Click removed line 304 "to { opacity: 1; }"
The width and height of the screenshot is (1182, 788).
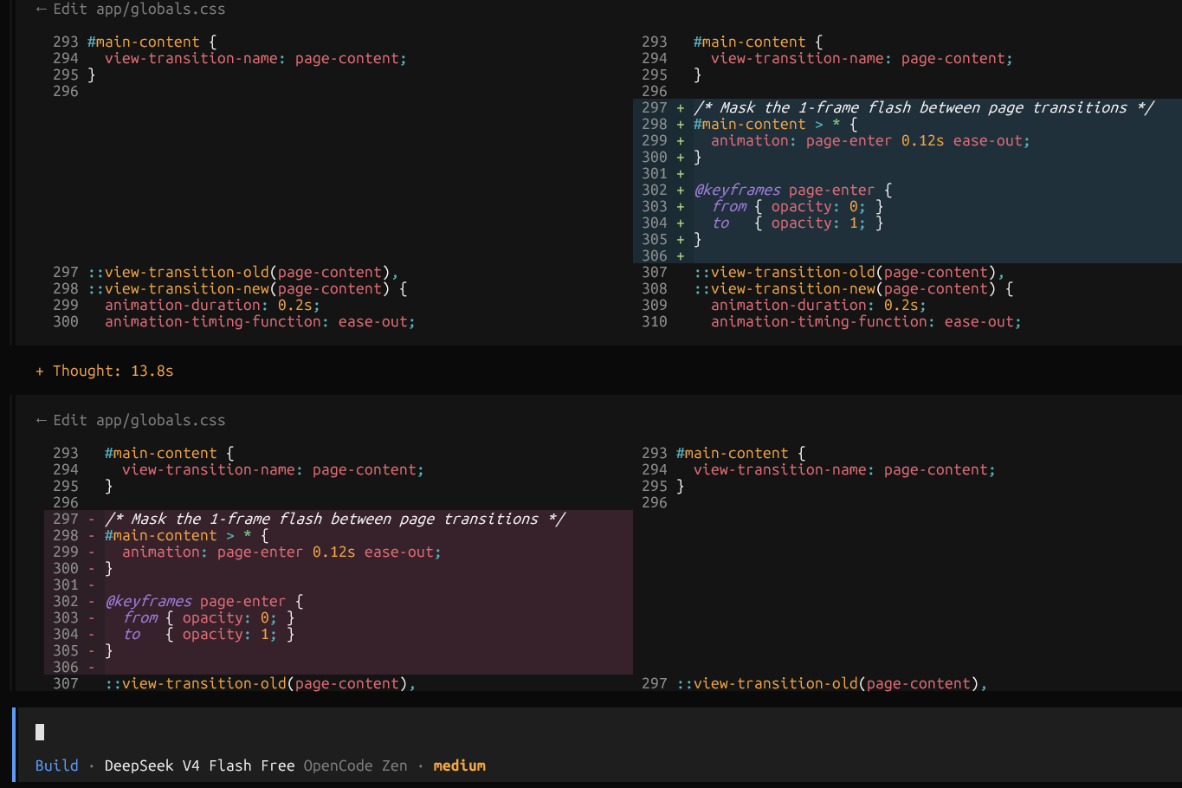(x=209, y=634)
